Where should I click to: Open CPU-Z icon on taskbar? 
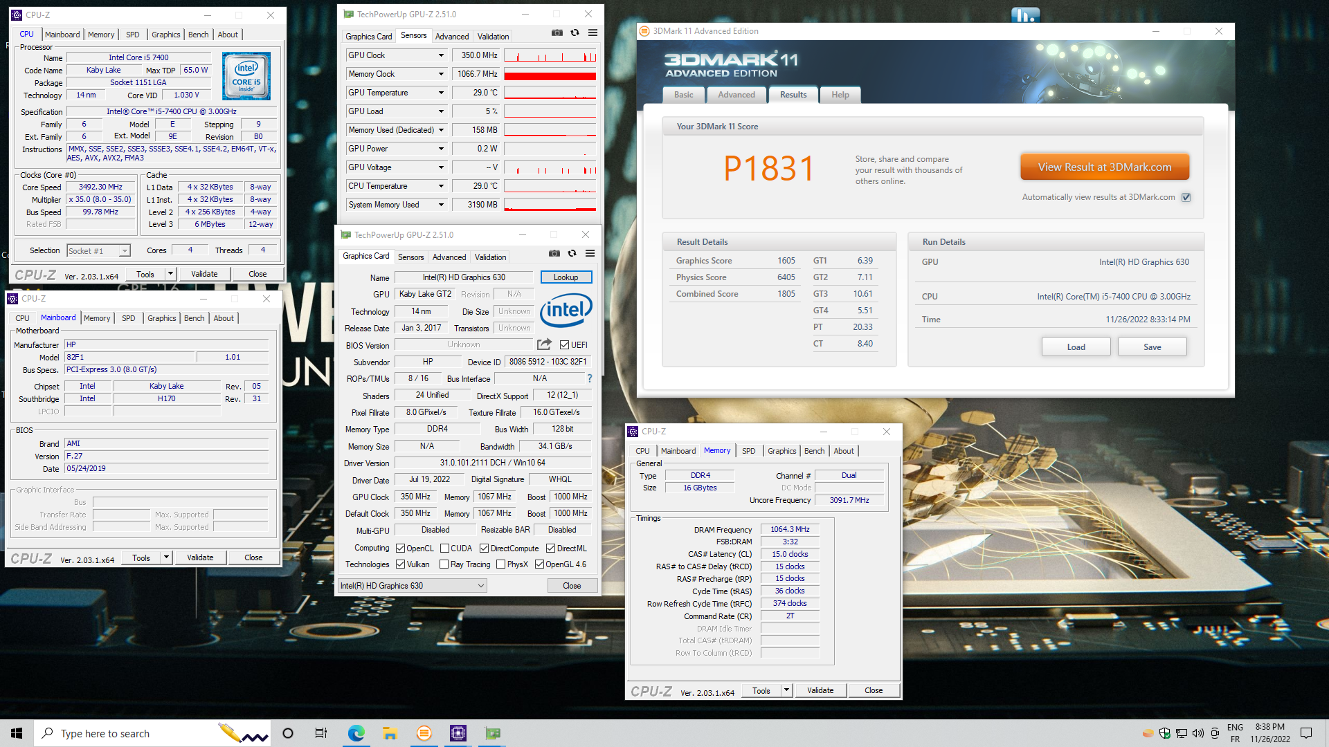(458, 733)
